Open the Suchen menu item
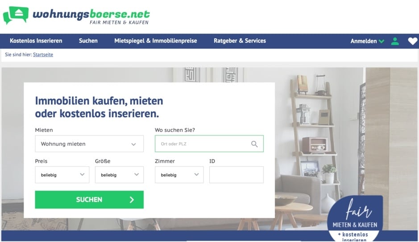 [88, 41]
